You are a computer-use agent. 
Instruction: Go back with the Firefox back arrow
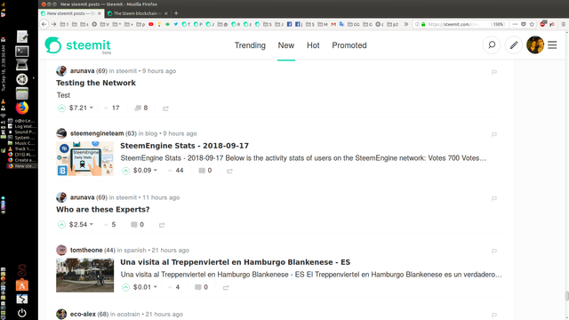[44, 24]
